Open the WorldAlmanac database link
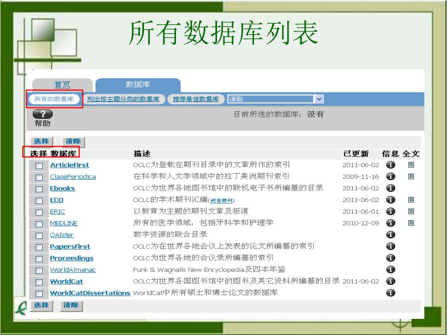 click(x=73, y=270)
